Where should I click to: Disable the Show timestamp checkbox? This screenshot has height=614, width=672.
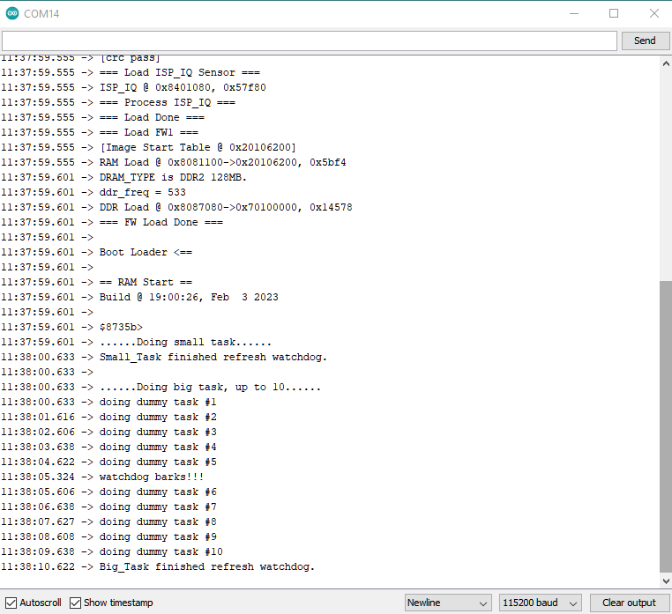pos(75,603)
